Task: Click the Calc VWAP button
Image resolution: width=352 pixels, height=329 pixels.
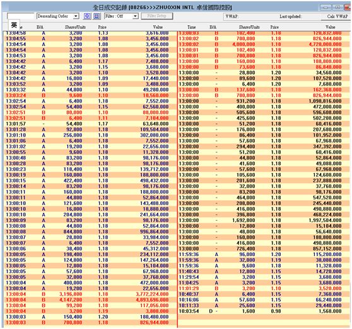Action: tap(337, 16)
